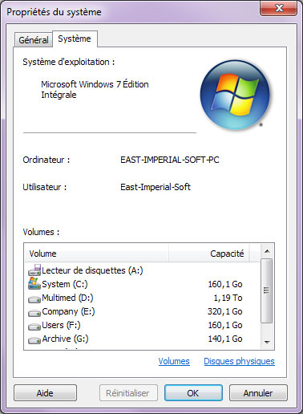
Task: Click the System (C:) Windows drive icon
Action: (34, 283)
